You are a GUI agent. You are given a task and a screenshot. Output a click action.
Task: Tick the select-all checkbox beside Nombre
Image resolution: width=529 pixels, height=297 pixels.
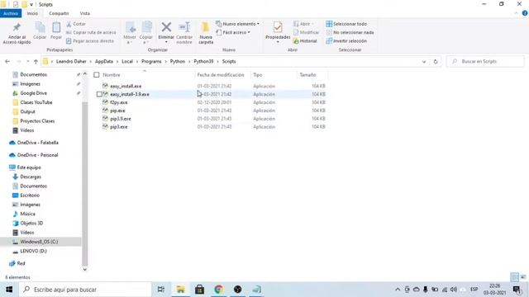97,75
